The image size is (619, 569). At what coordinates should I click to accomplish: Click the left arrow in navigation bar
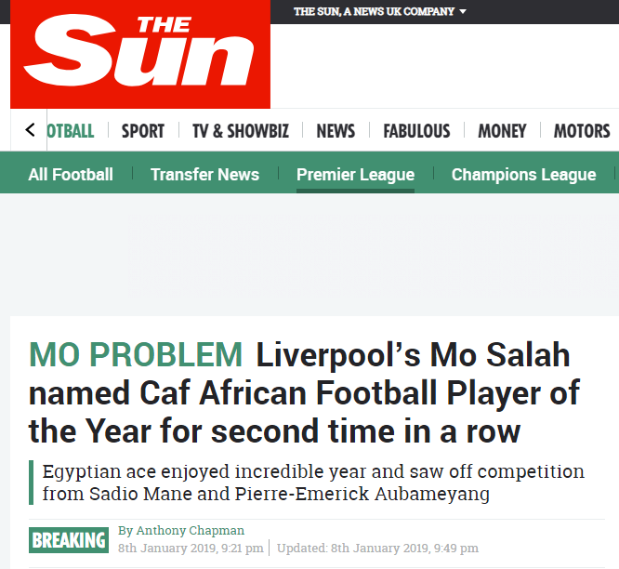pos(30,130)
